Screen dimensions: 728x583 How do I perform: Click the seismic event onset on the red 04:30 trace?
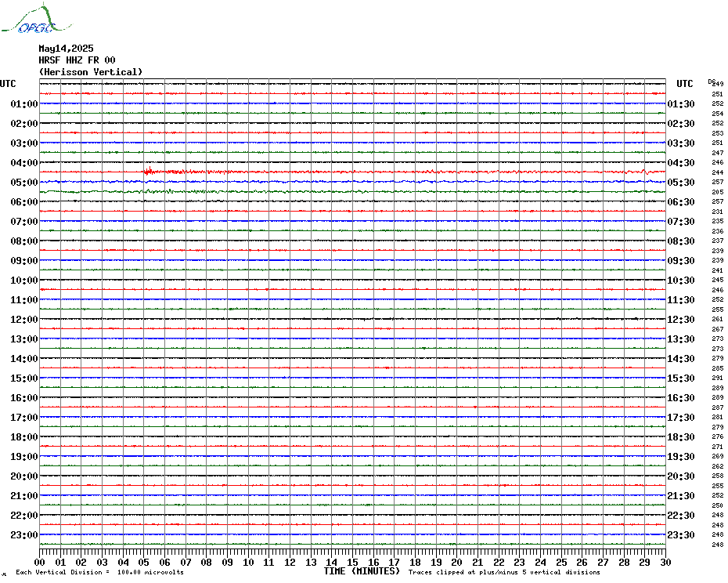coord(148,171)
